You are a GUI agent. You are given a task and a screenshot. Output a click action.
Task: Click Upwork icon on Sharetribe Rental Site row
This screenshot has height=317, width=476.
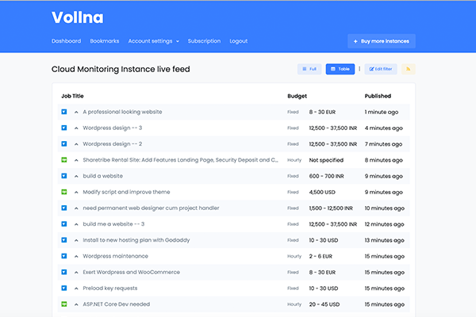64,160
